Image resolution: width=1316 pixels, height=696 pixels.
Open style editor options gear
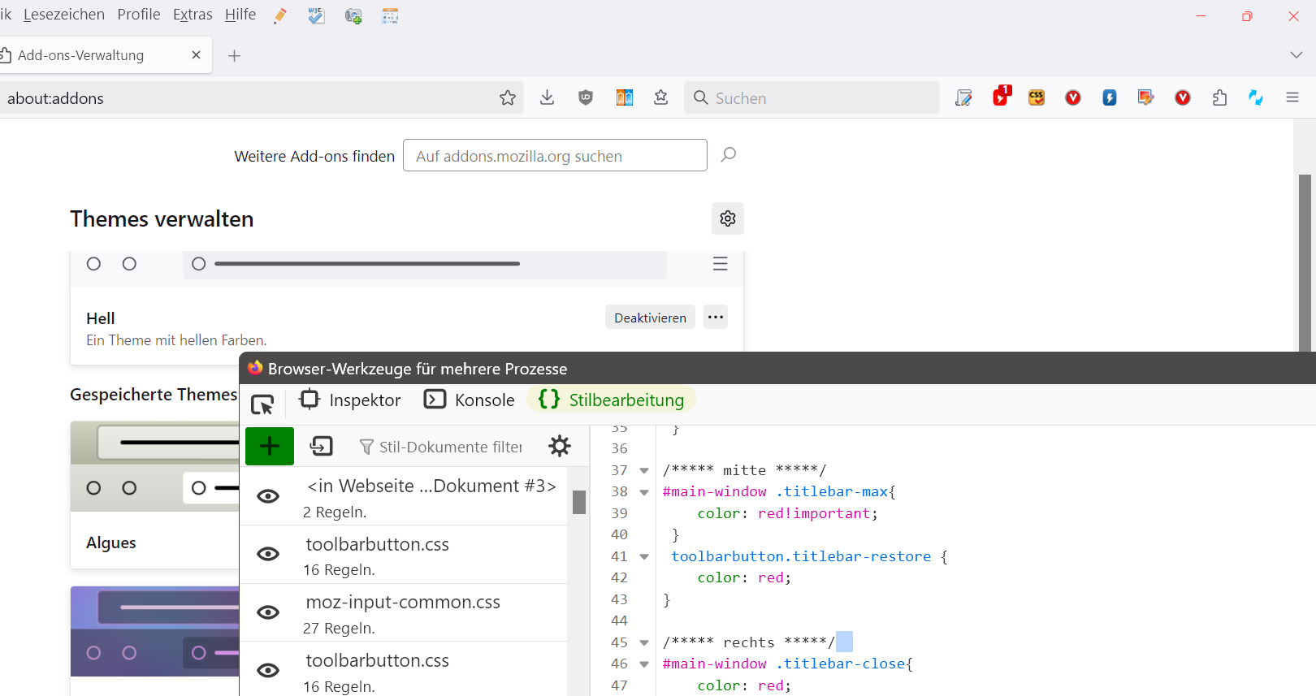[x=560, y=446]
